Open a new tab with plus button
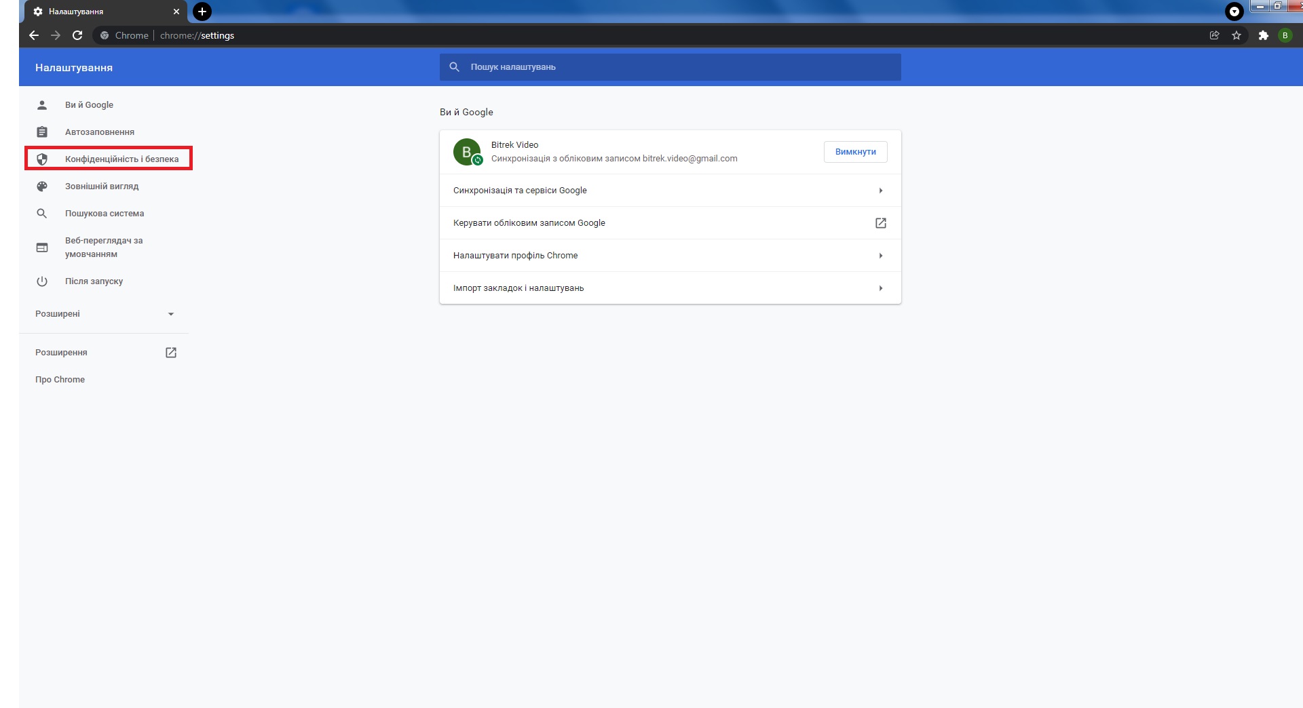 coord(202,12)
